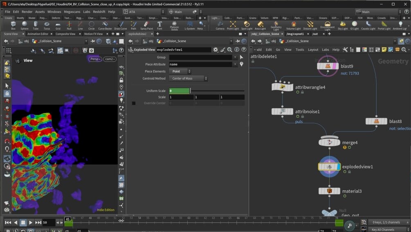The height and width of the screenshot is (232, 411).
Task: Select the Sphere shelf tool
Action: tap(25, 25)
